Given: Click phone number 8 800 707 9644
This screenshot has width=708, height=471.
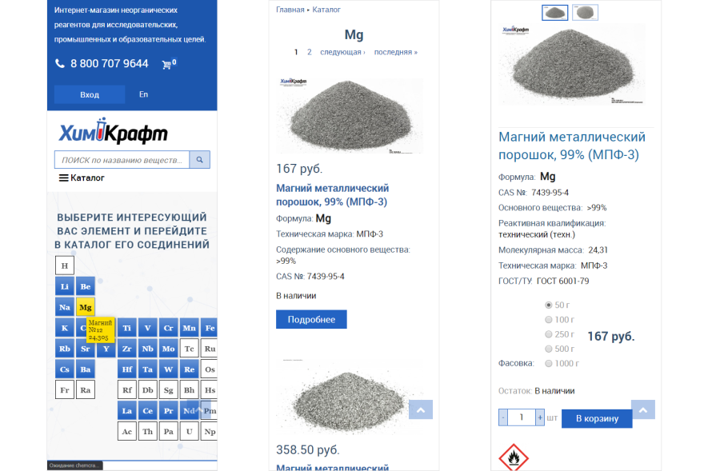Looking at the screenshot, I should point(110,64).
